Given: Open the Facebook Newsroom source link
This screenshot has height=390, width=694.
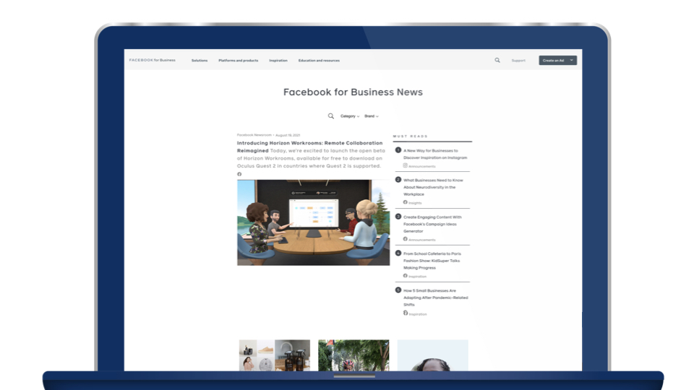Looking at the screenshot, I should (x=254, y=135).
